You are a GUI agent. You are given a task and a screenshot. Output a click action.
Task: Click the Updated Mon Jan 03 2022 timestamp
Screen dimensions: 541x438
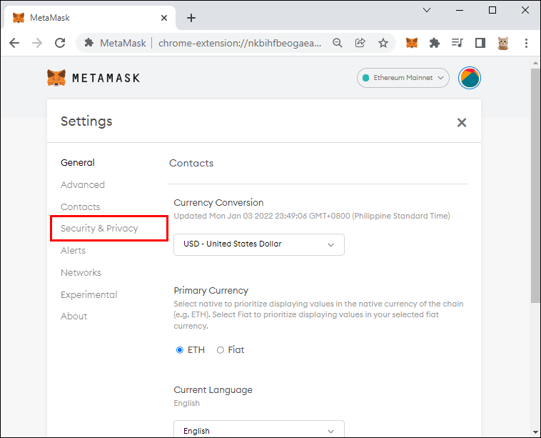[x=312, y=216]
